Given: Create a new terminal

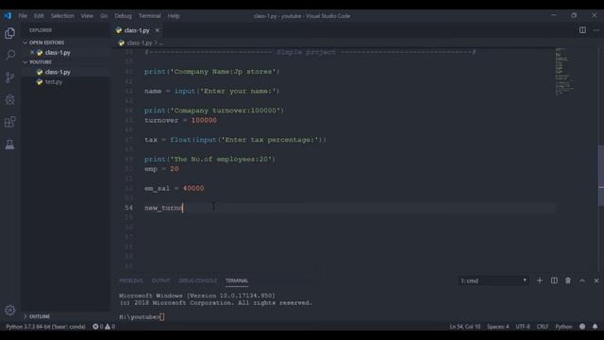Looking at the screenshot, I should (x=540, y=280).
